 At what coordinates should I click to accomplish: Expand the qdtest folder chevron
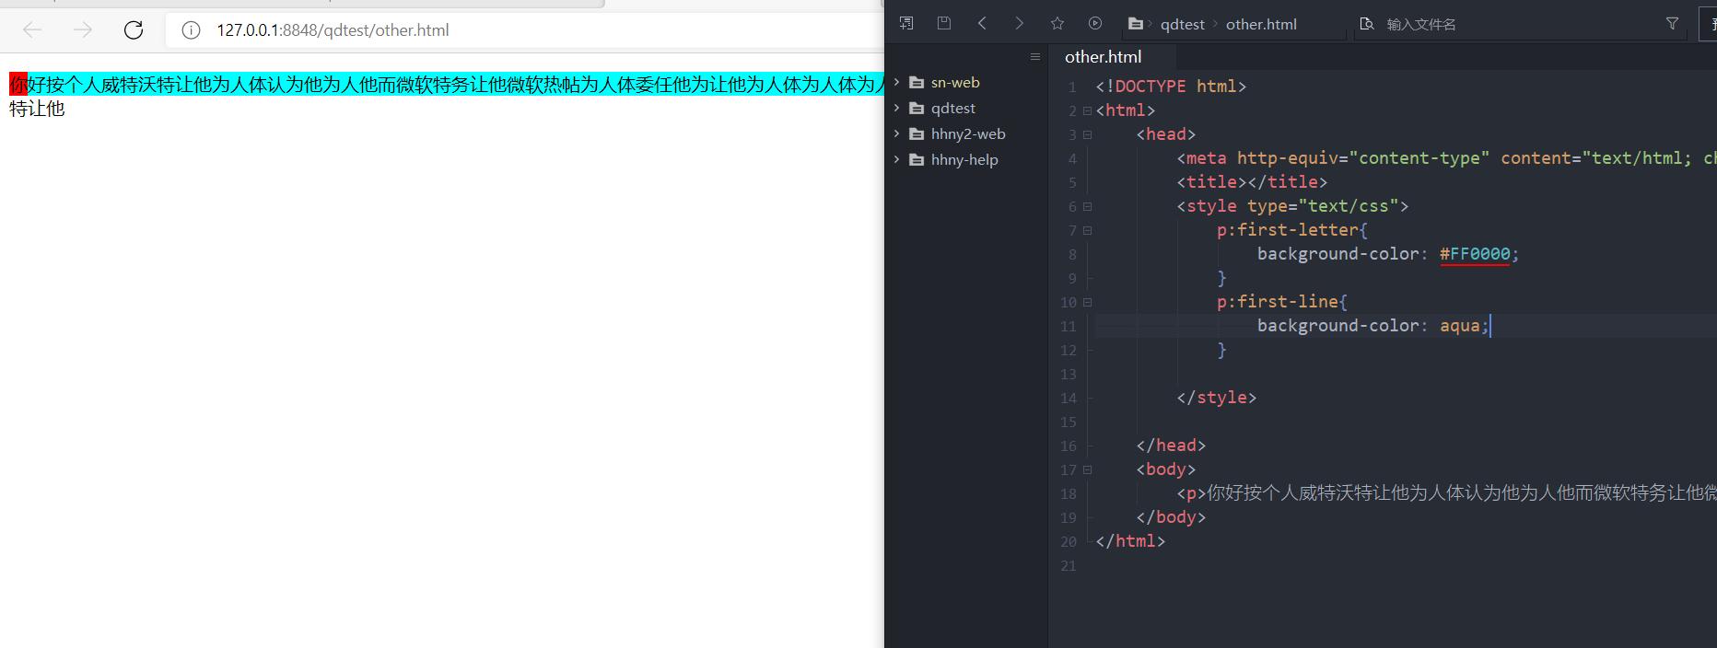point(896,108)
